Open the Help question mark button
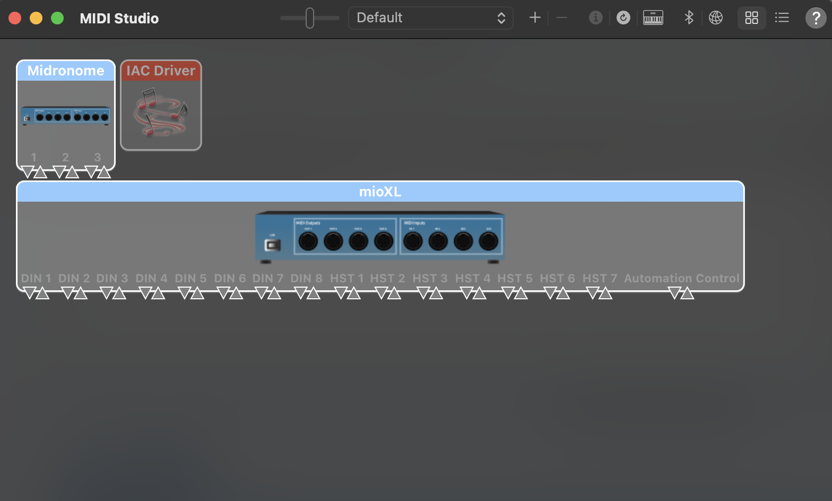Image resolution: width=832 pixels, height=501 pixels. click(x=816, y=18)
